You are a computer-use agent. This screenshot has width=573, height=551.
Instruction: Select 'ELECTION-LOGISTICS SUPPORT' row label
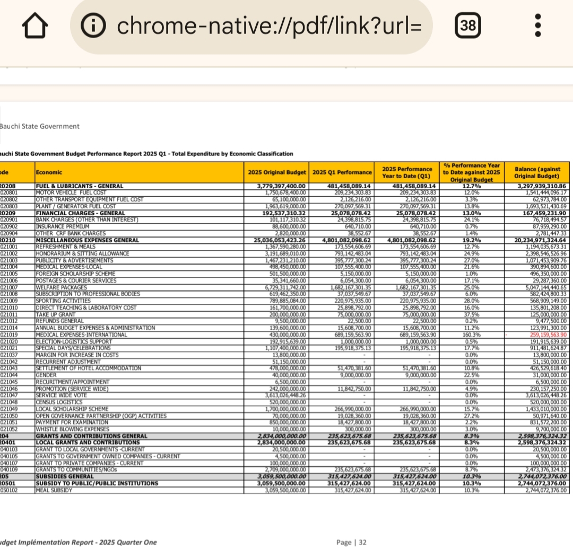tap(73, 342)
